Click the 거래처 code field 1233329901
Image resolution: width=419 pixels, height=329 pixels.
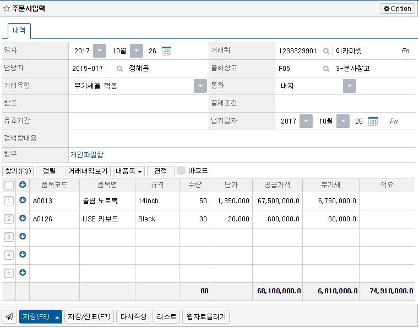[x=298, y=51]
